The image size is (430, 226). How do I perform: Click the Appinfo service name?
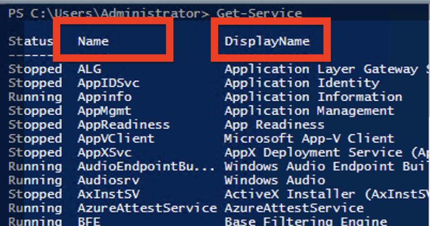104,97
